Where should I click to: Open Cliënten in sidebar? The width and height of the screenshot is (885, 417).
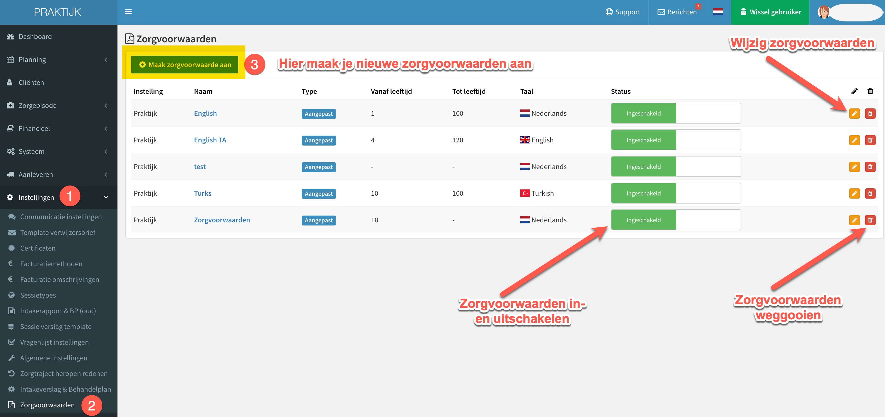coord(58,83)
